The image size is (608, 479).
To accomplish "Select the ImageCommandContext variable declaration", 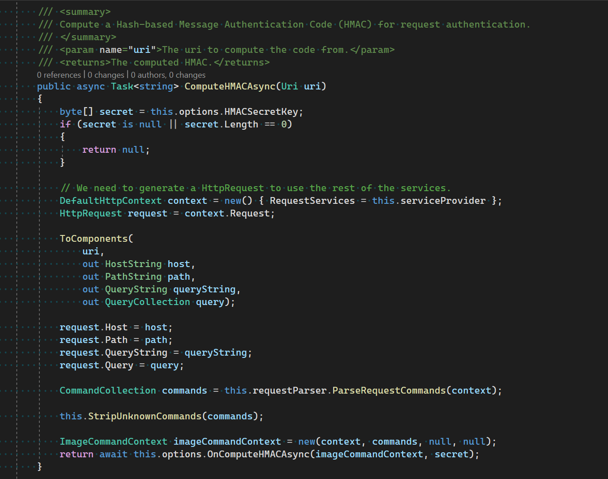I will [227, 441].
